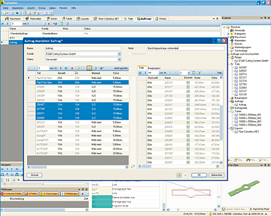
Task: Click into the Notiz text field
Action: pos(185,48)
